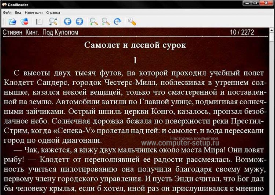The width and height of the screenshot is (275, 195).
Task: Go forward with the right arrow icon
Action: (x=79, y=22)
